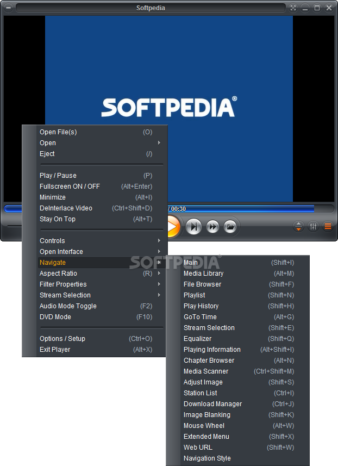Open the equalizer sliders icon
This screenshot has width=338, height=466.
[x=313, y=227]
